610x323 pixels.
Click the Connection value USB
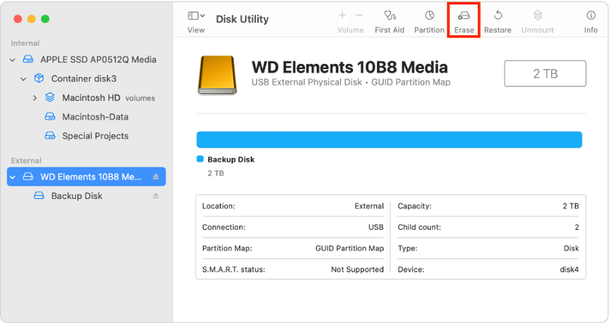click(376, 227)
